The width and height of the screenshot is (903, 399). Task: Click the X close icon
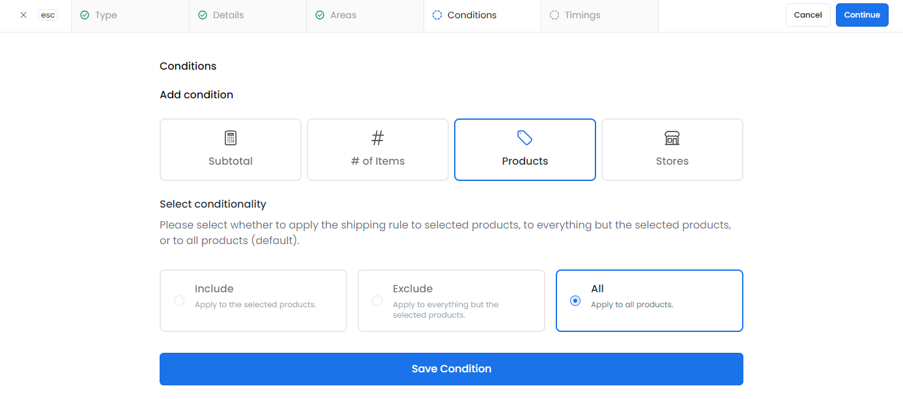point(23,15)
